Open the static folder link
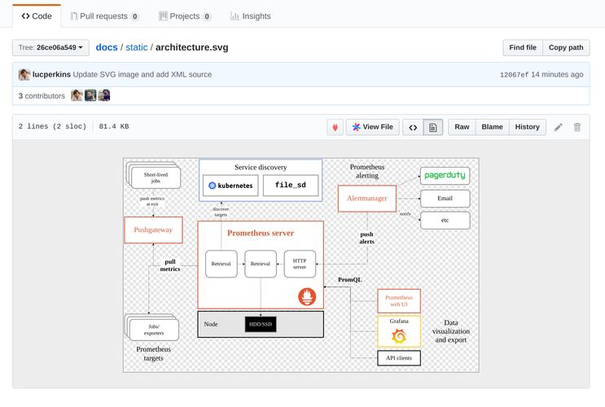The height and width of the screenshot is (407, 605). point(137,47)
